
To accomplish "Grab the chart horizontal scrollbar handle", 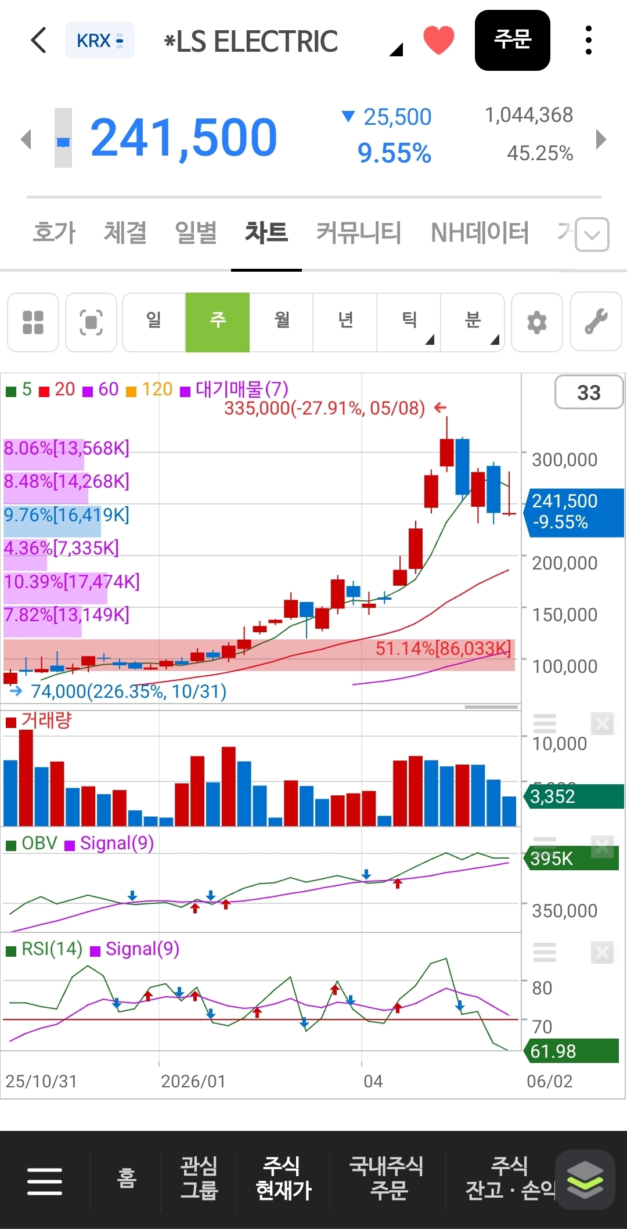I will click(491, 707).
